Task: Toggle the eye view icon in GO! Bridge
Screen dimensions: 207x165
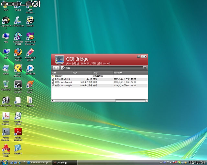Action: pyautogui.click(x=63, y=68)
